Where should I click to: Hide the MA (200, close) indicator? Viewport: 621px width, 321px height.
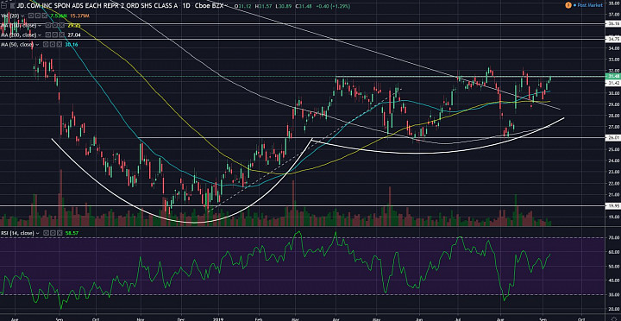click(48, 35)
